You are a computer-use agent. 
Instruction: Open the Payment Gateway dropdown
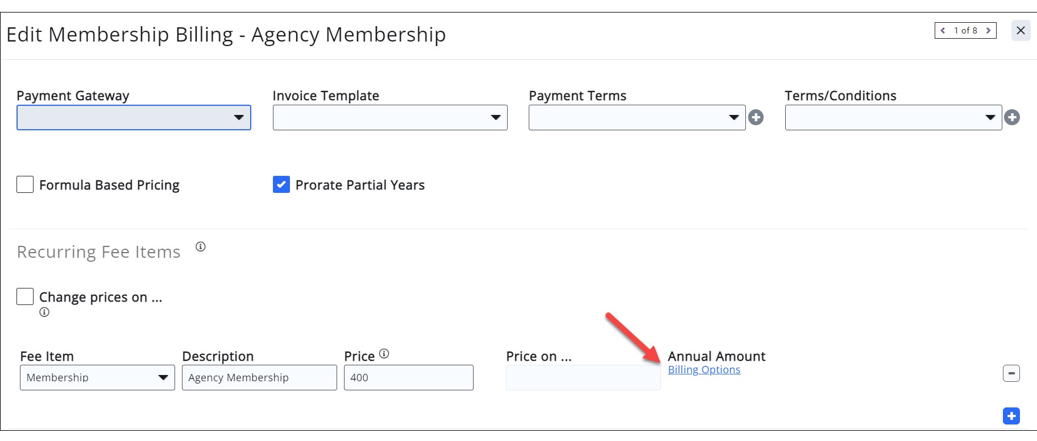point(134,118)
